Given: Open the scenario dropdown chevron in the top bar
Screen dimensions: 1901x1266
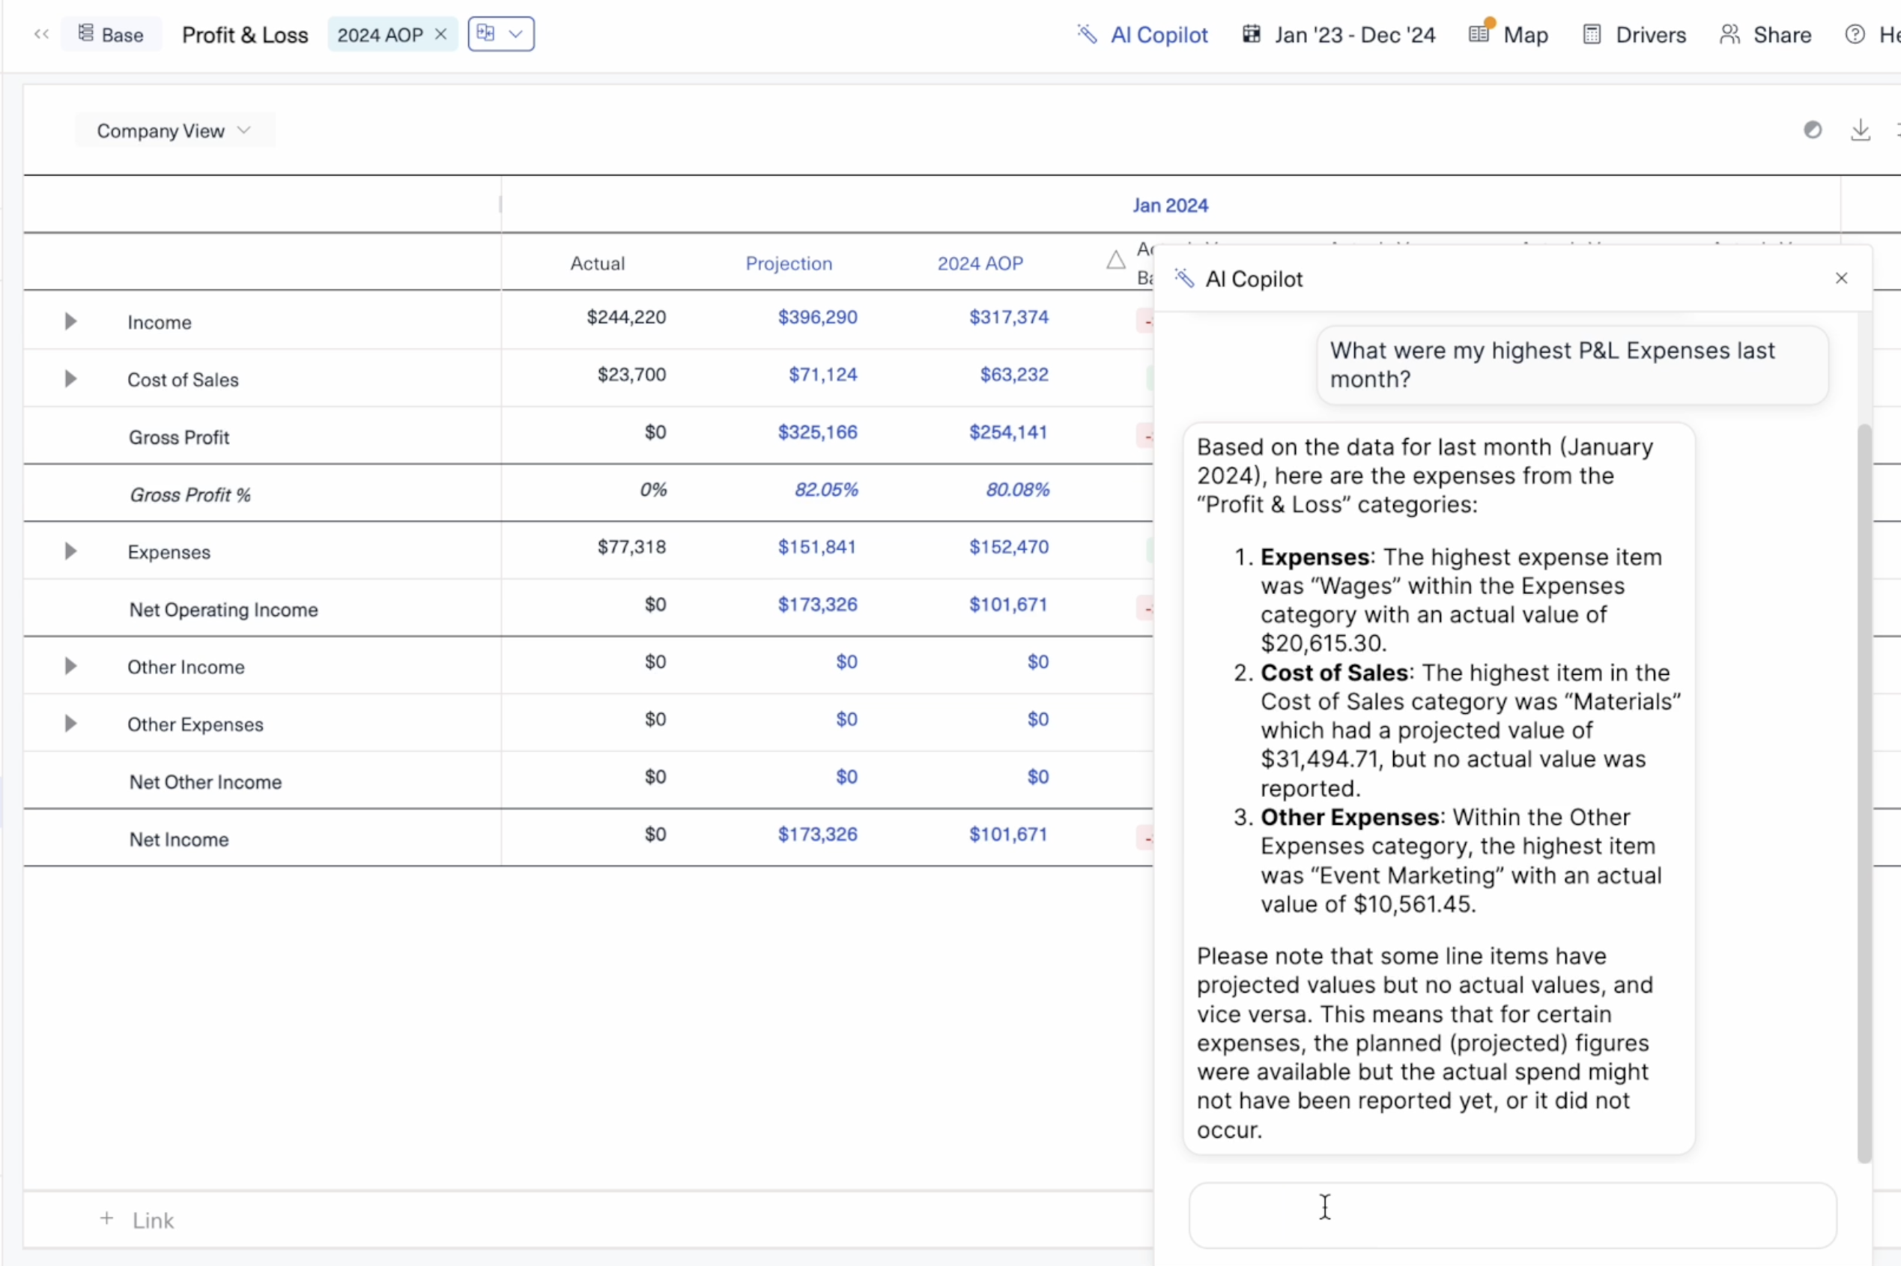Looking at the screenshot, I should (x=517, y=33).
